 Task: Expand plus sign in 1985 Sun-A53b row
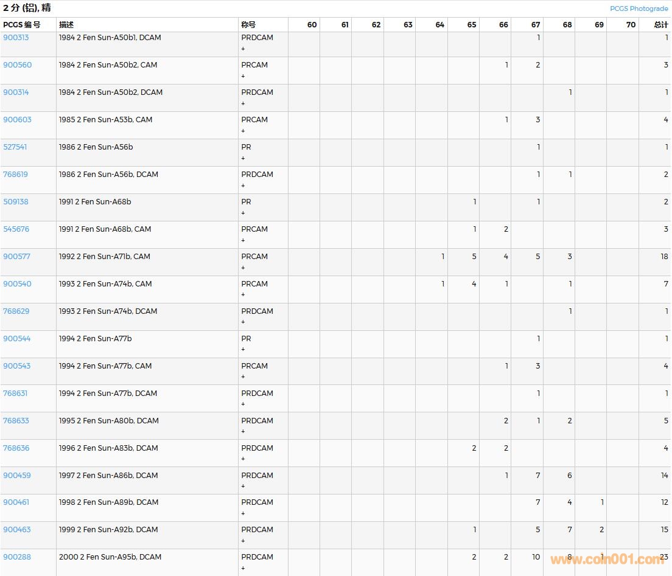[243, 131]
